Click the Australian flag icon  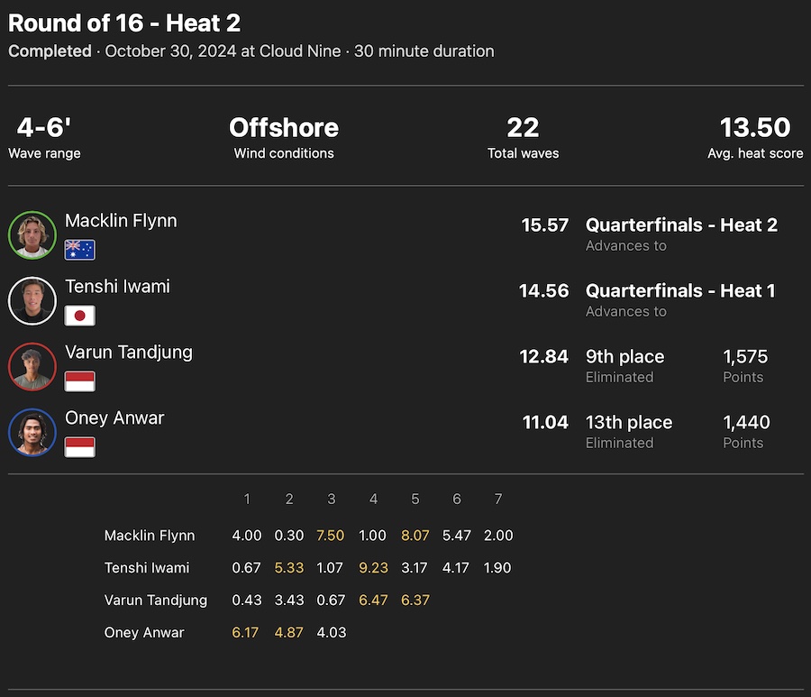80,250
